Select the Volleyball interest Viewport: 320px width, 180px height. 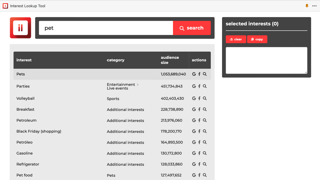click(x=25, y=98)
